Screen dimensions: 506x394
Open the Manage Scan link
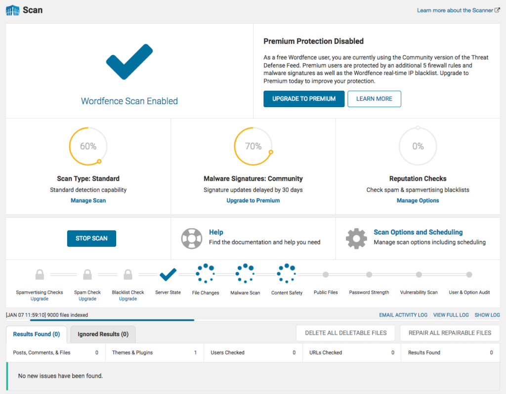click(88, 200)
